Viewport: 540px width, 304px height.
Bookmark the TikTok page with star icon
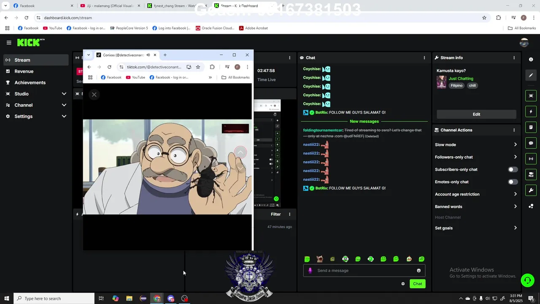(198, 67)
